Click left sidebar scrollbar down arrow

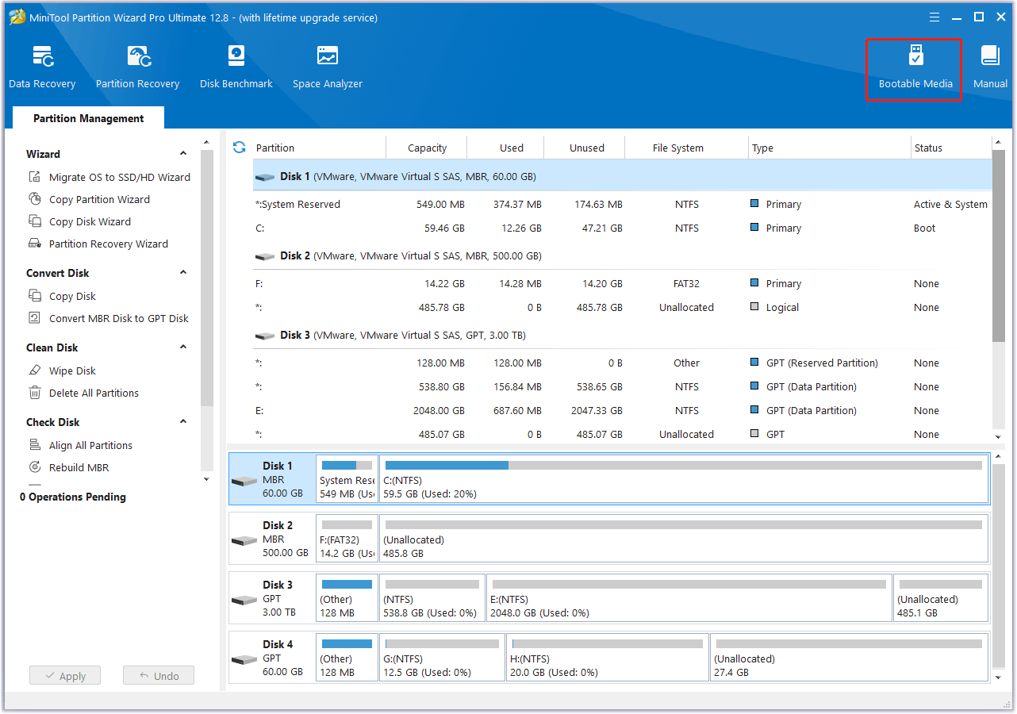pyautogui.click(x=206, y=479)
